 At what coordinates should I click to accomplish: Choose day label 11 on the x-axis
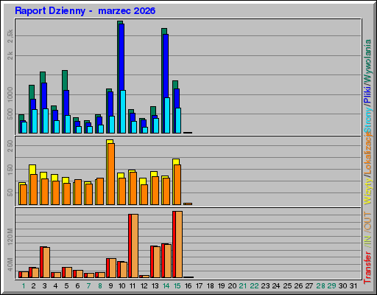click(133, 286)
